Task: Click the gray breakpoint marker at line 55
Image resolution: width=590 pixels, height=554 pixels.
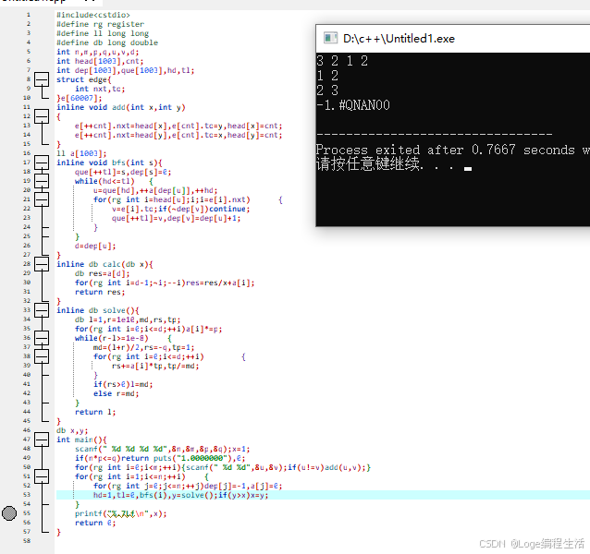Action: pos(9,513)
